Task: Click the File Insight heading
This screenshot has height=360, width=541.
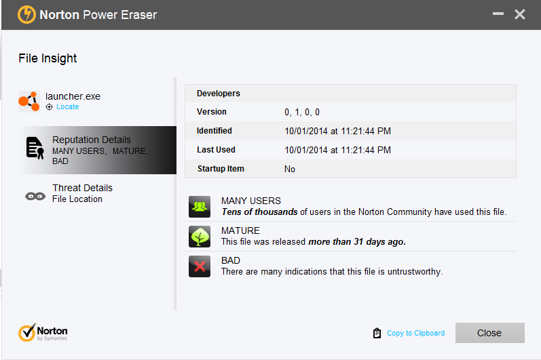Action: (48, 58)
